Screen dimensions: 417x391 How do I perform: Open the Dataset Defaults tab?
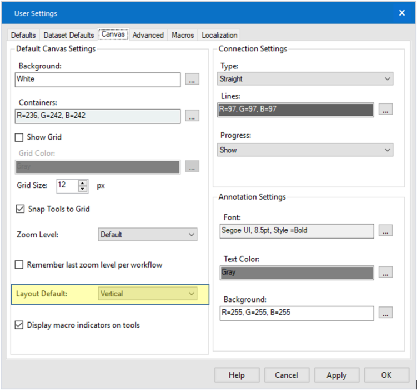pos(69,35)
